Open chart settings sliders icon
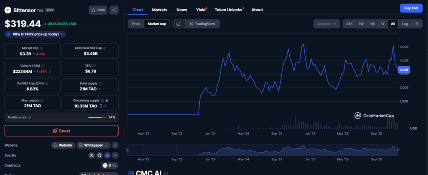 pyautogui.click(x=417, y=24)
